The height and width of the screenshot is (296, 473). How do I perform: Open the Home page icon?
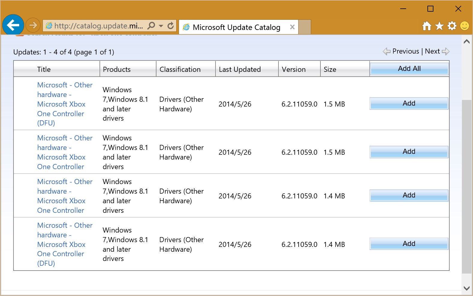click(x=427, y=26)
